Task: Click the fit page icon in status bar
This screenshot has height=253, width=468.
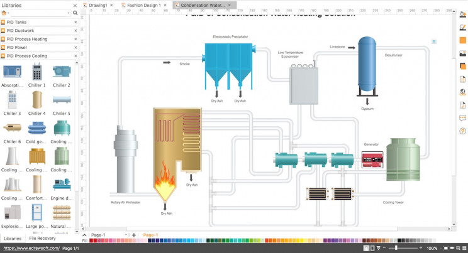Action: (446, 248)
